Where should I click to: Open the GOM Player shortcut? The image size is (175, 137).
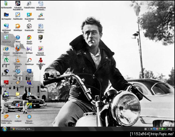coord(17,26)
